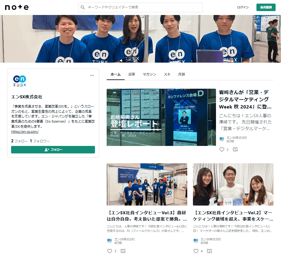
Task: Click the note logo in header
Action: [x=17, y=7]
